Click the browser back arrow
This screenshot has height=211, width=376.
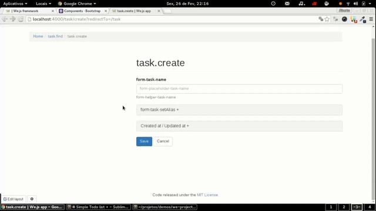(5, 19)
